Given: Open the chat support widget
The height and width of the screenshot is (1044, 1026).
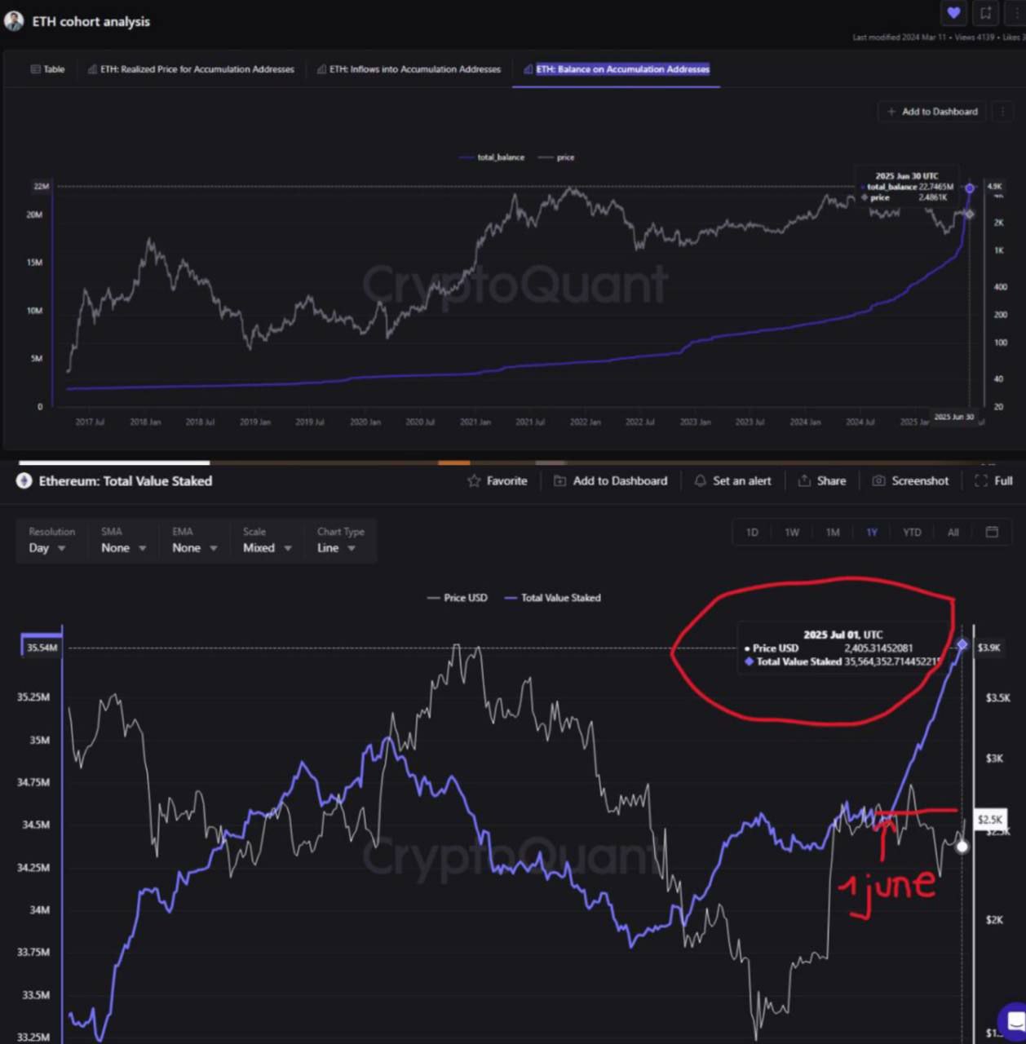Looking at the screenshot, I should [1013, 1020].
